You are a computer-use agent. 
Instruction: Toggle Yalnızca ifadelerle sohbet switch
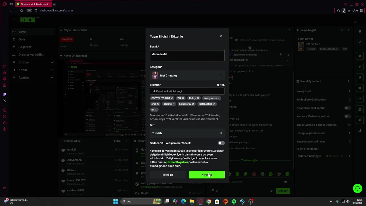[x=348, y=116]
